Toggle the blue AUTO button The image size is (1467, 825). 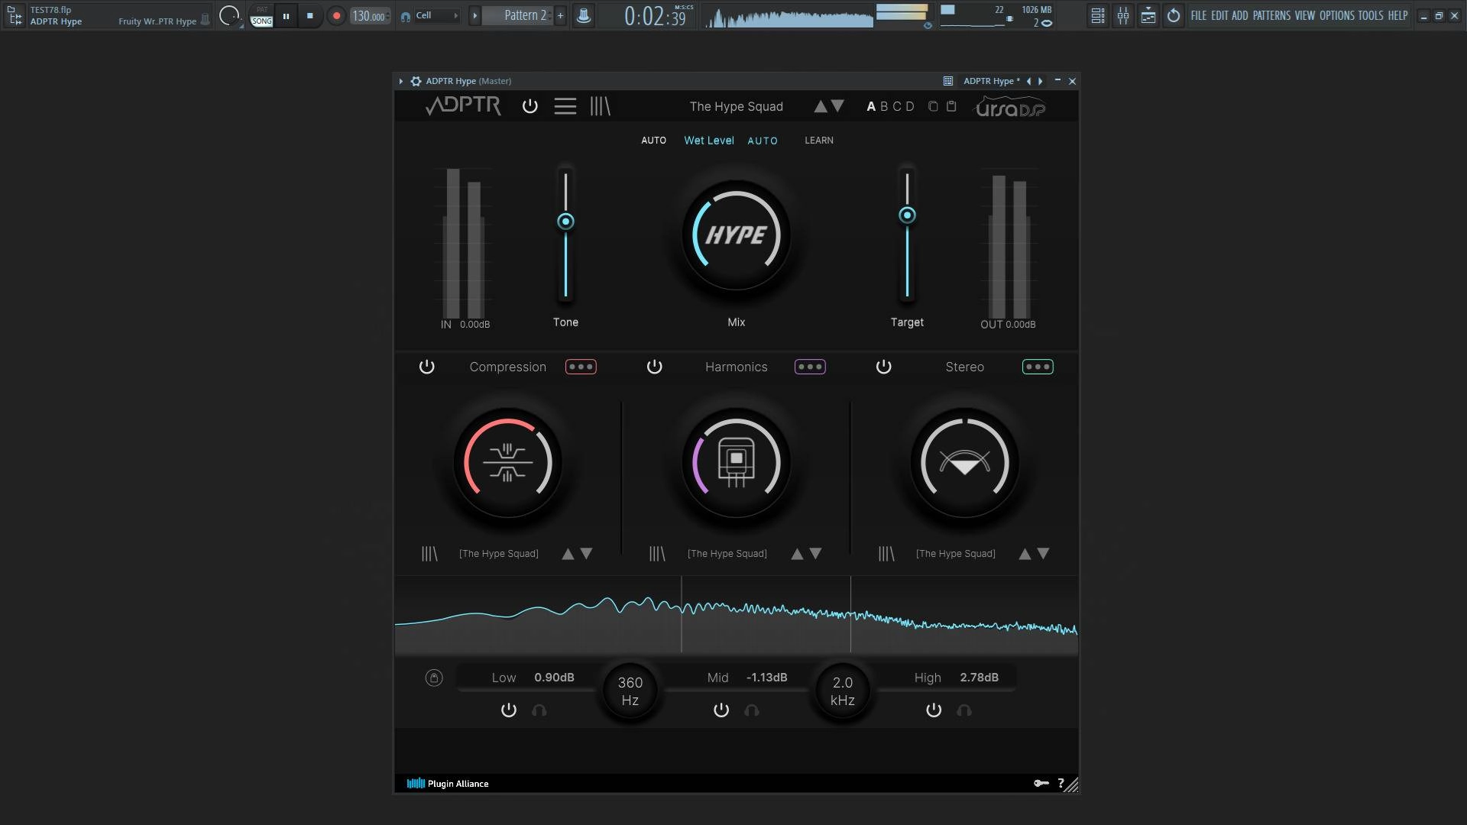click(x=763, y=141)
